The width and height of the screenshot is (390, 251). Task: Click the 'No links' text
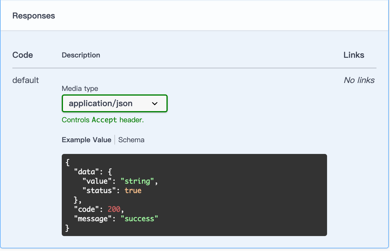tap(359, 80)
